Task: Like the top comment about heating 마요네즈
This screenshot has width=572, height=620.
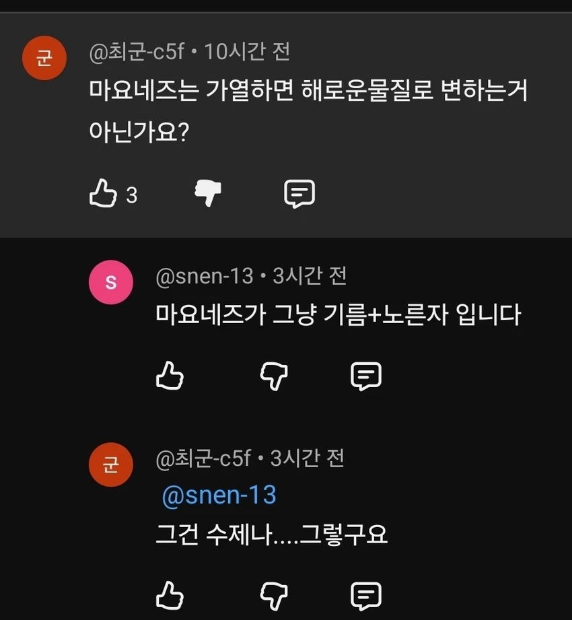Action: tap(103, 195)
